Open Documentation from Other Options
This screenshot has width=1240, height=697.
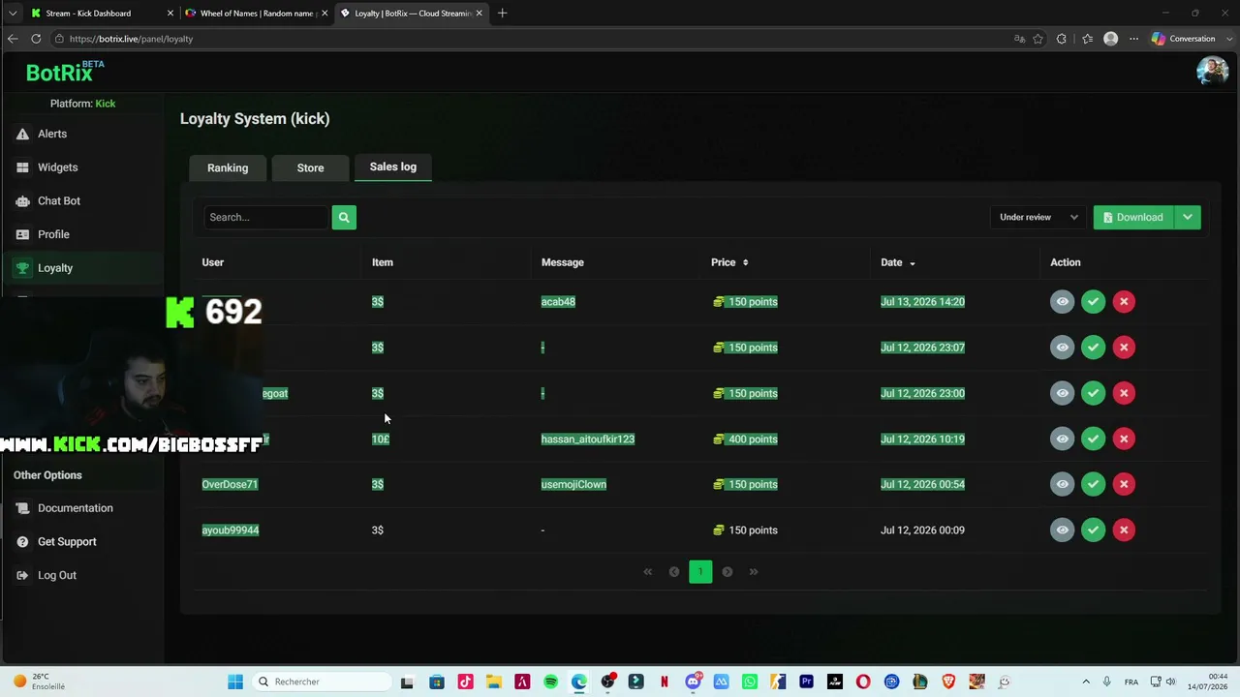[x=75, y=508]
